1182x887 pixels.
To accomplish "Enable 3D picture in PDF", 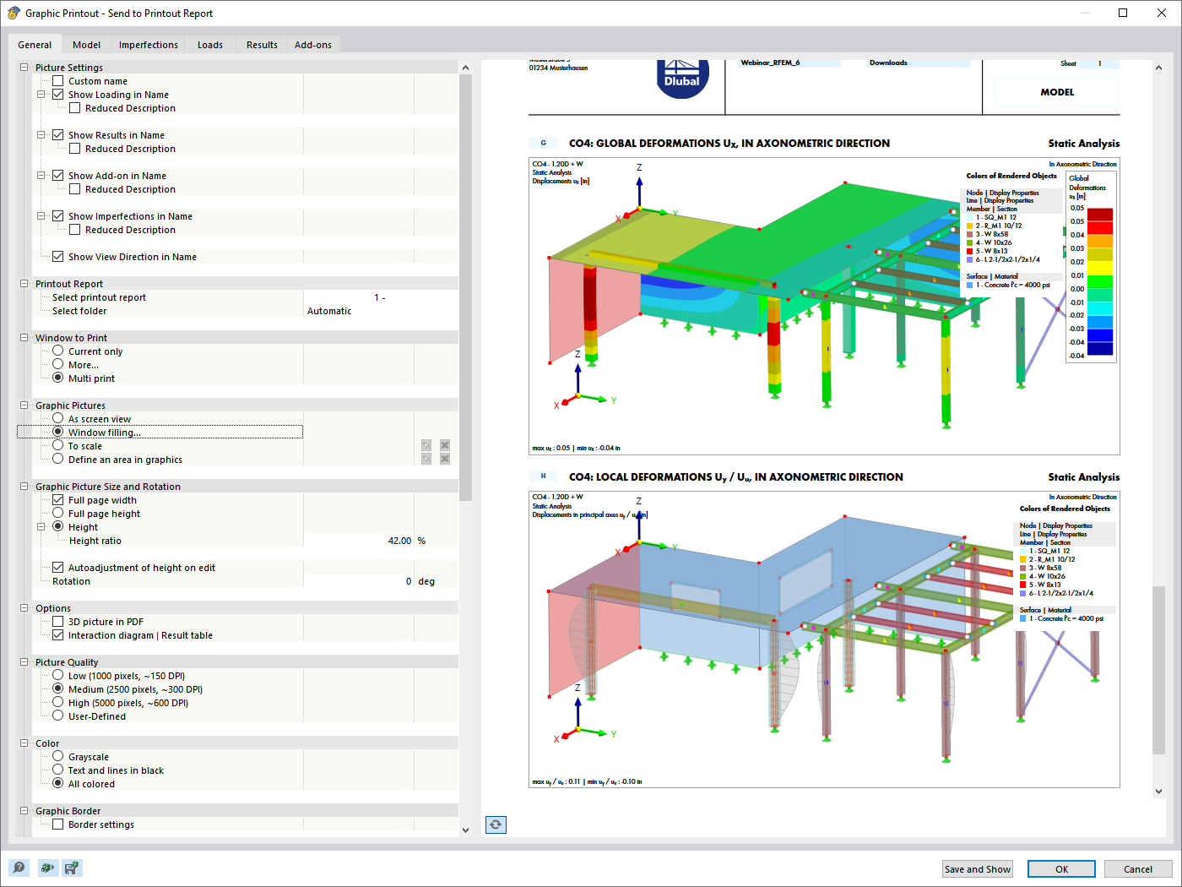I will (x=58, y=622).
